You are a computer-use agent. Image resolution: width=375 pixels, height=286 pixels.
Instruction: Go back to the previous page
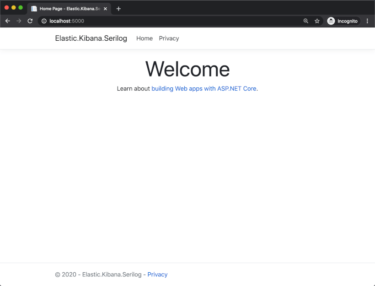[8, 21]
